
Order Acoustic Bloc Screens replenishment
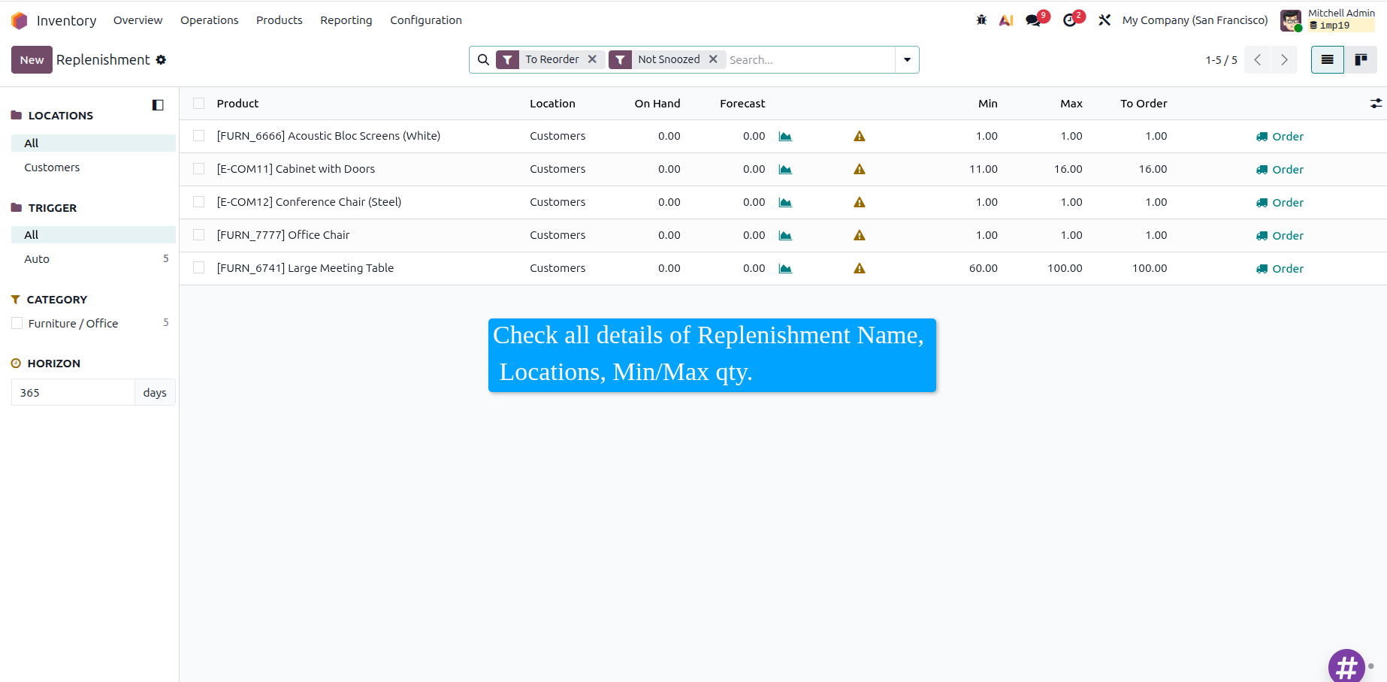1280,136
